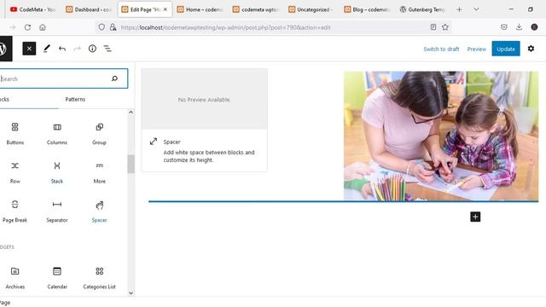Screen dimensions: 546x307
Task: Show site lock connection information
Action: pos(113,27)
